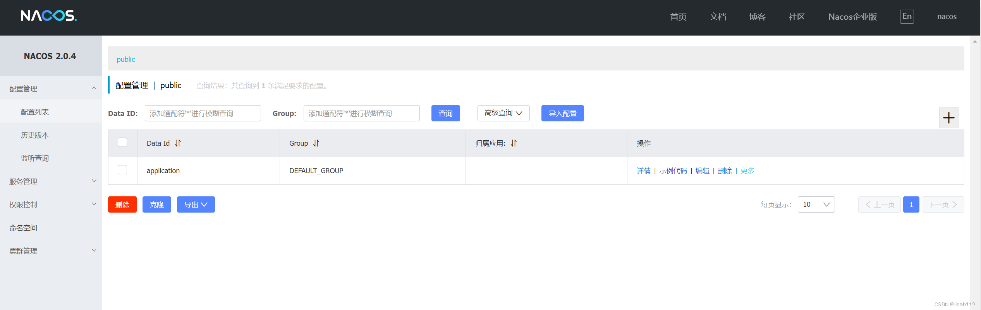Click the 导入配置 import button
Viewport: 981px width, 310px height.
tap(562, 113)
